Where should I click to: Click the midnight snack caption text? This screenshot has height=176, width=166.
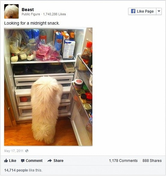(x=32, y=23)
